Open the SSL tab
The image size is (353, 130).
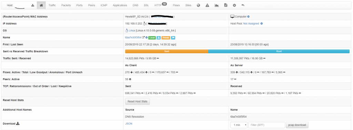coord(146,5)
